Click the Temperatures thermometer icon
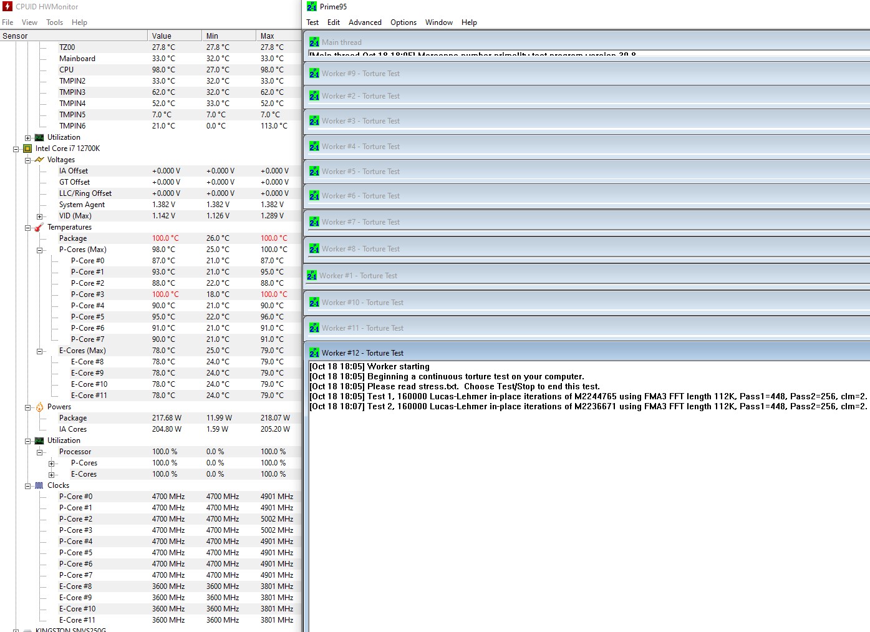The image size is (870, 632). pyautogui.click(x=39, y=227)
